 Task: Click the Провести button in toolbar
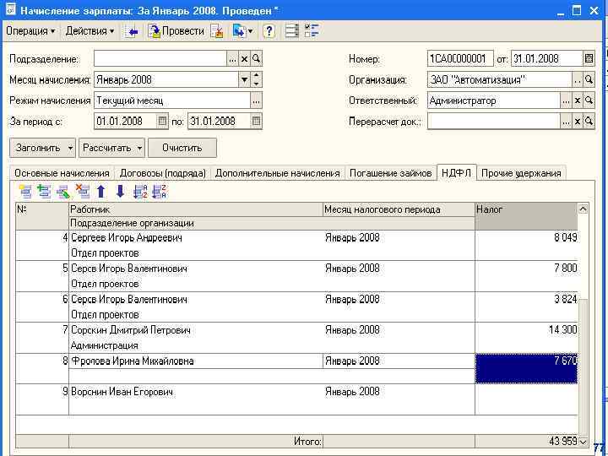coord(176,31)
